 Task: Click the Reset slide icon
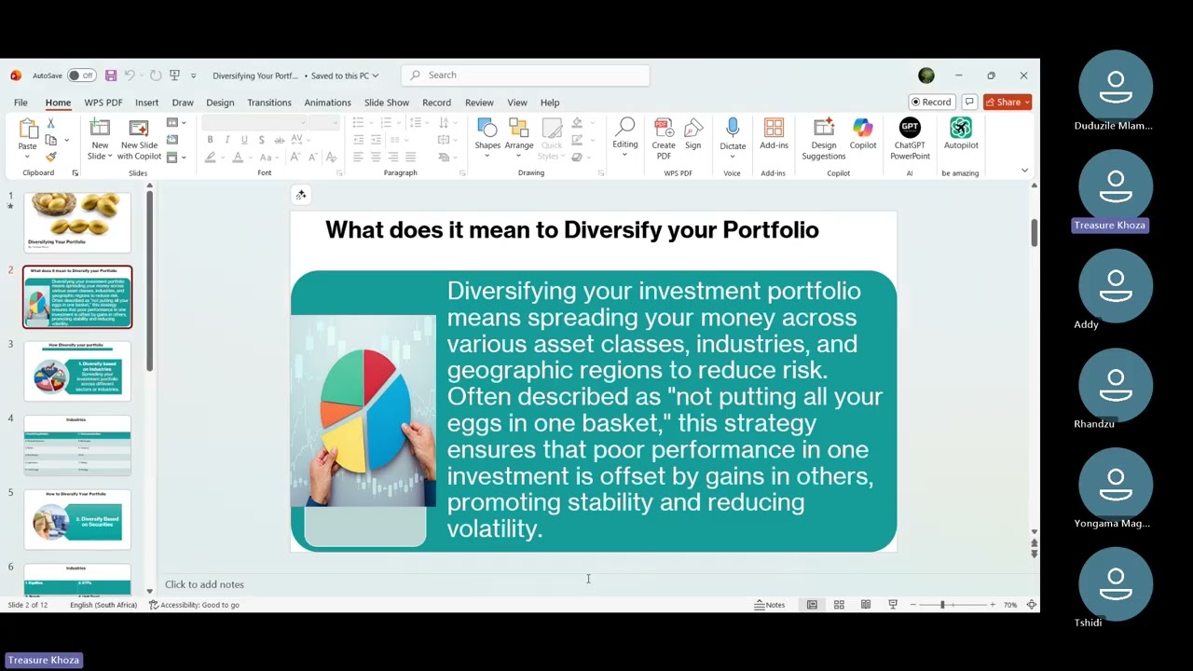(x=172, y=140)
